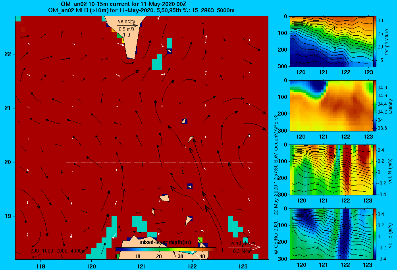This screenshot has width=397, height=270.
Task: Click the vel. E colorbar scale
Action: tap(375, 234)
